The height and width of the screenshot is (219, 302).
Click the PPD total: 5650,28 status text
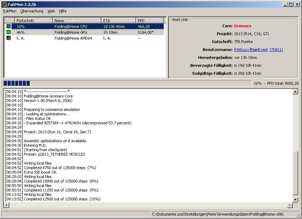point(283,83)
